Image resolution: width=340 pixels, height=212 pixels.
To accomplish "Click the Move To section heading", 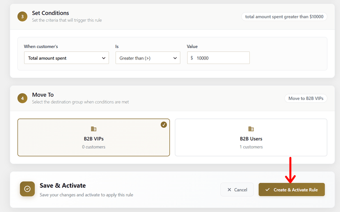I will coord(43,95).
